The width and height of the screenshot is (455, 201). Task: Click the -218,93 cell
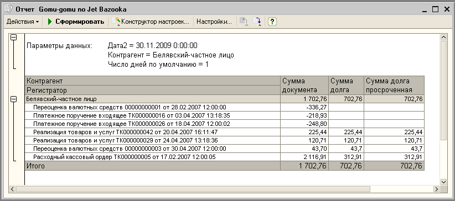click(304, 115)
